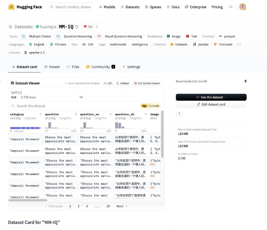Screen dimensions: 267x230
Task: Open the Settings tab
Action: [131, 67]
